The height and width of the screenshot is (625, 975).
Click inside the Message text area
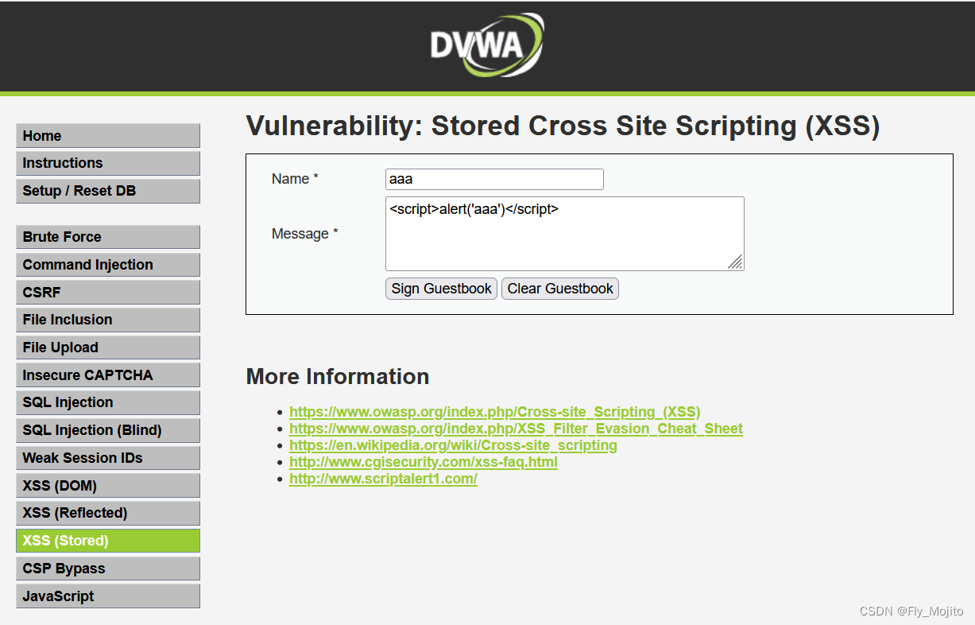564,233
